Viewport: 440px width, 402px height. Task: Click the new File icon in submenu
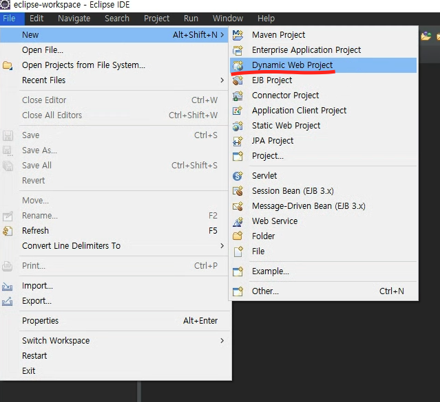pos(238,252)
